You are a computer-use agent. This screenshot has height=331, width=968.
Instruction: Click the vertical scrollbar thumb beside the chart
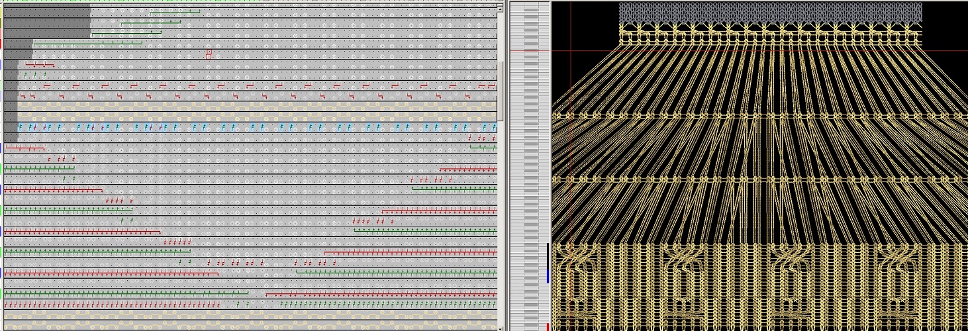pyautogui.click(x=501, y=90)
